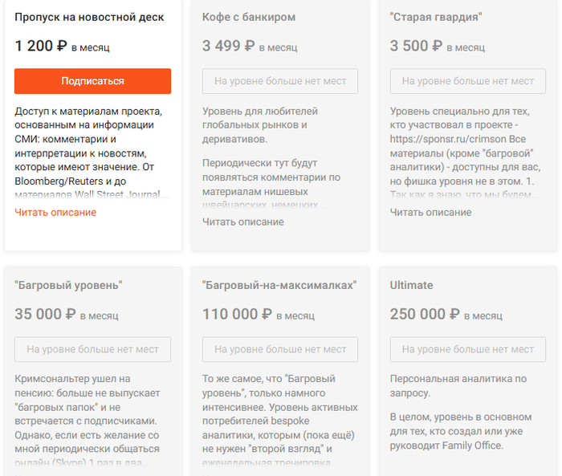
Task: Click the 250 000 ₽ monthly price
Action: [x=426, y=314]
